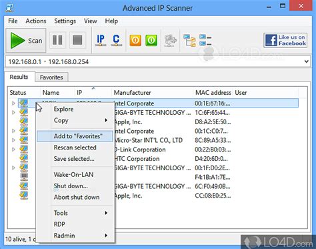The width and height of the screenshot is (316, 249).
Task: Open the Tools submenu in the context menu
Action: [x=75, y=213]
